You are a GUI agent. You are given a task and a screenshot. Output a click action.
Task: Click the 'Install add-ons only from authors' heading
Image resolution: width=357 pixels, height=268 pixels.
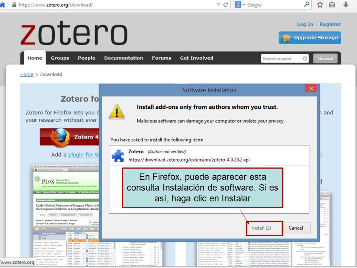(x=207, y=107)
